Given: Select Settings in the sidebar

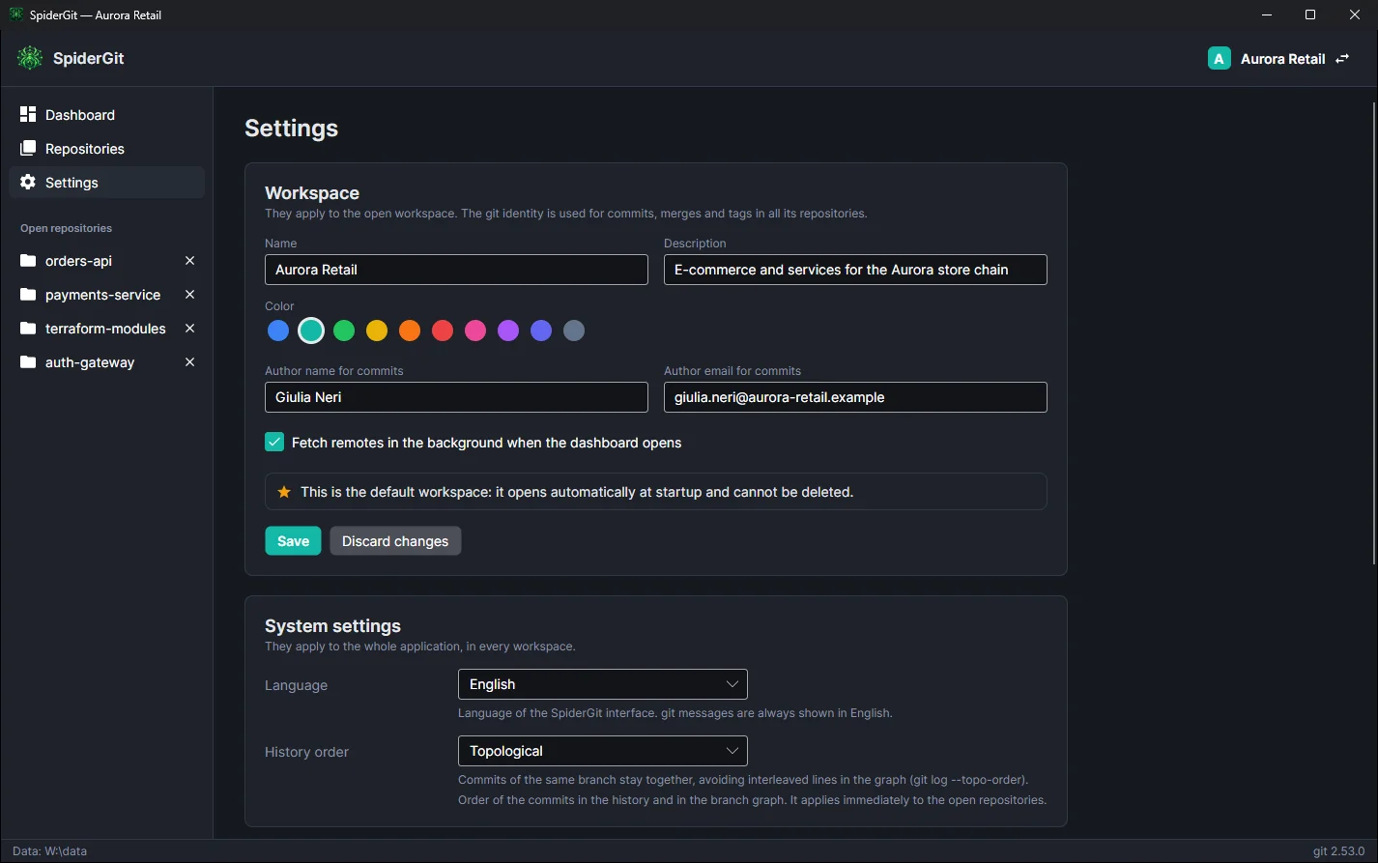Looking at the screenshot, I should coord(107,183).
